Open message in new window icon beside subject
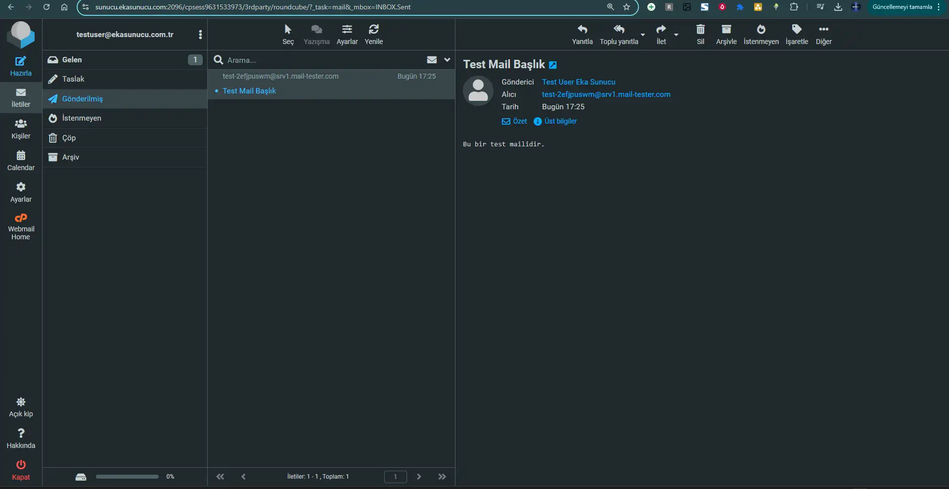Viewport: 949px width, 489px height. tap(553, 65)
